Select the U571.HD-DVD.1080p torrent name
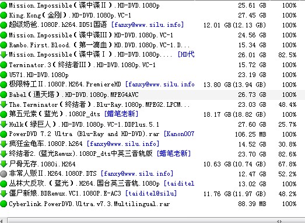 38,75
